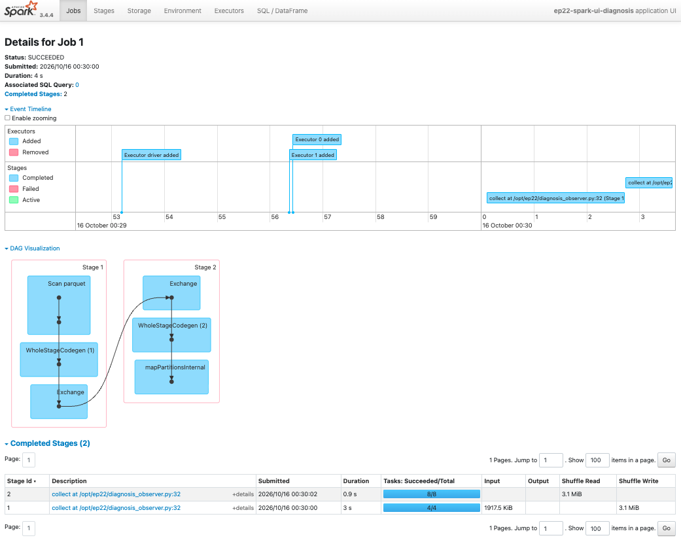Enable zooming checkbox on timeline
The height and width of the screenshot is (542, 681).
7,118
